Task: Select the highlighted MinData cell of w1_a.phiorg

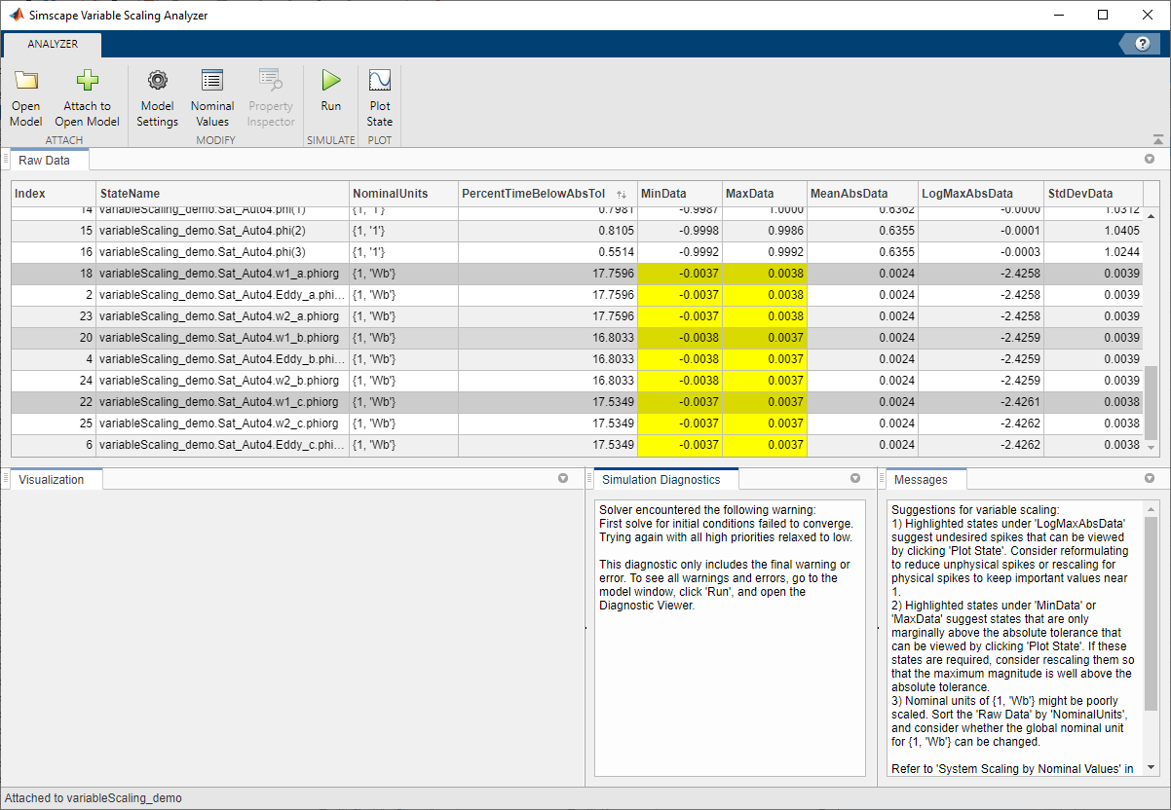Action: coord(680,274)
